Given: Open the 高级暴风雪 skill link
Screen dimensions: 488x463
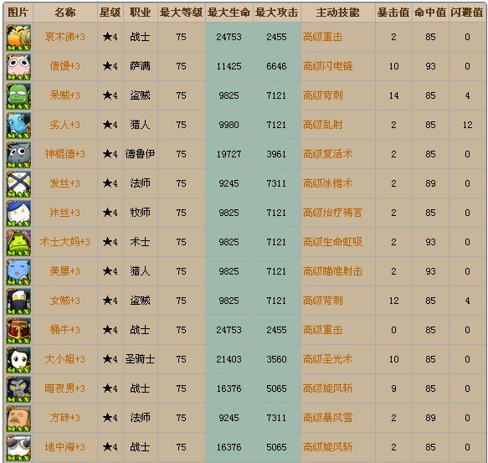Looking at the screenshot, I should click(x=328, y=418).
